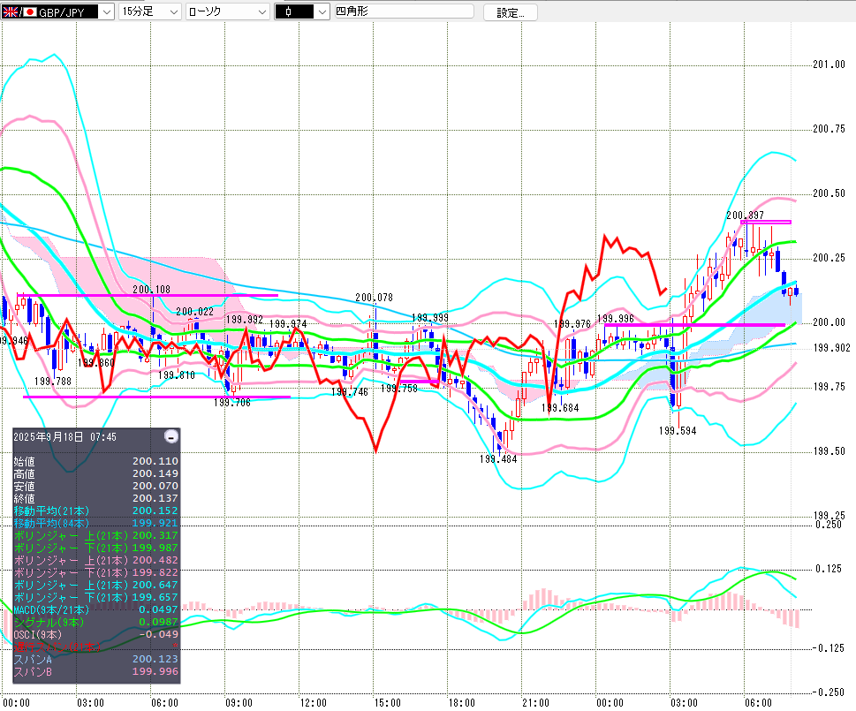The width and height of the screenshot is (856, 711).
Task: Click the 移動平均(21本) row in info panel
Action: coord(96,511)
